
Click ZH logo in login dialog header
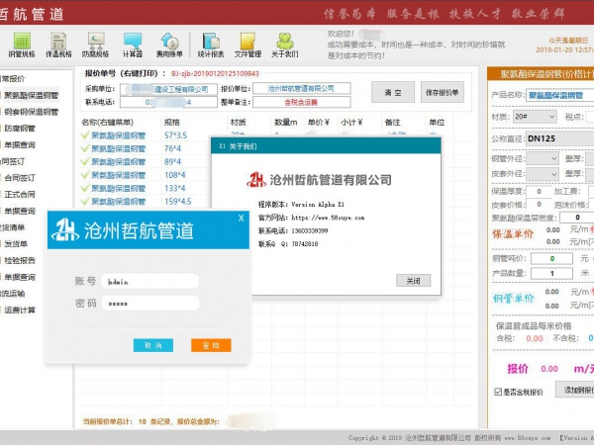point(65,229)
